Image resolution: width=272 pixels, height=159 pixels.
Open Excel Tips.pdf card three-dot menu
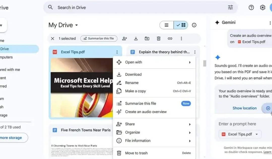coord(117,52)
